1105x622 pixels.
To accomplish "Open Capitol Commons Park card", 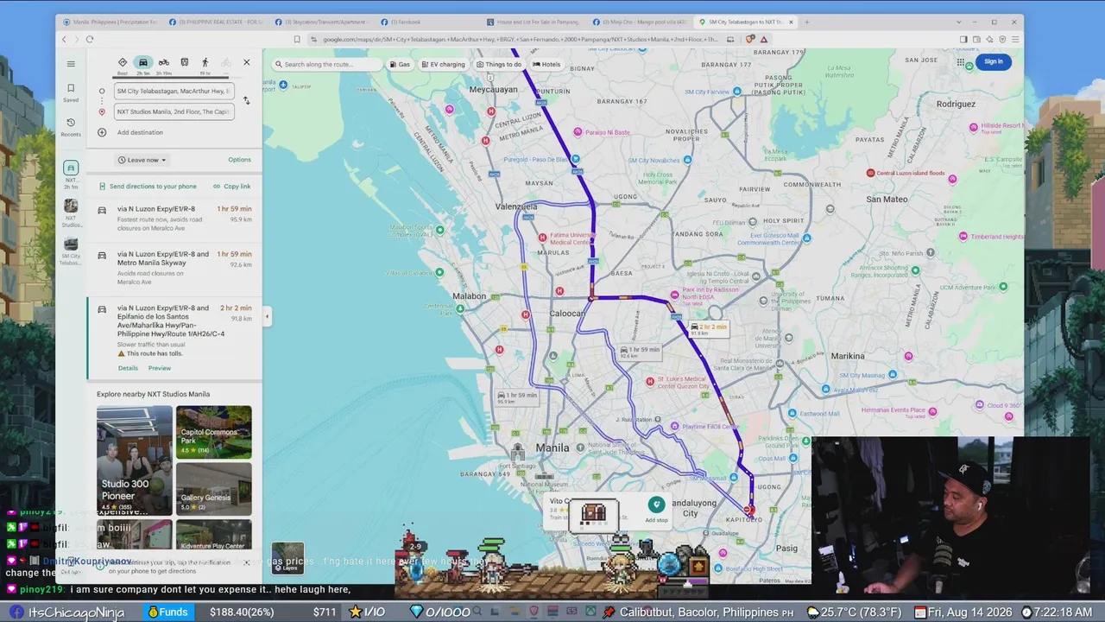I will point(214,432).
